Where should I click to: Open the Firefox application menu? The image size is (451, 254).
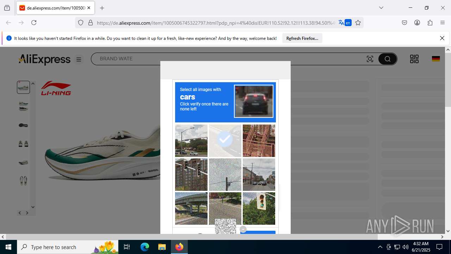point(443,23)
